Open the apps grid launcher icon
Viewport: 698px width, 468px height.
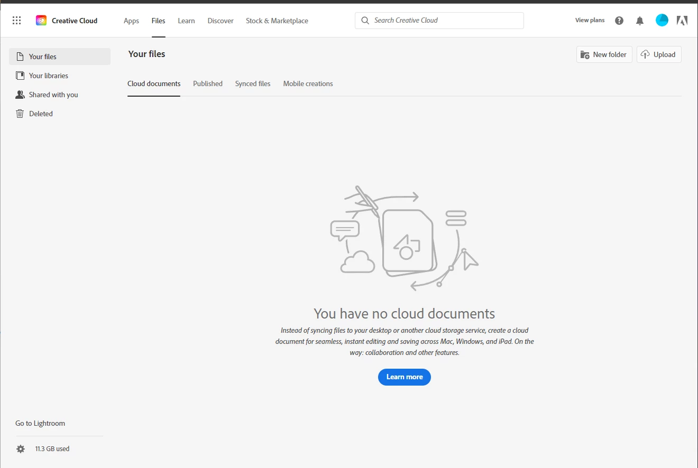tap(16, 21)
